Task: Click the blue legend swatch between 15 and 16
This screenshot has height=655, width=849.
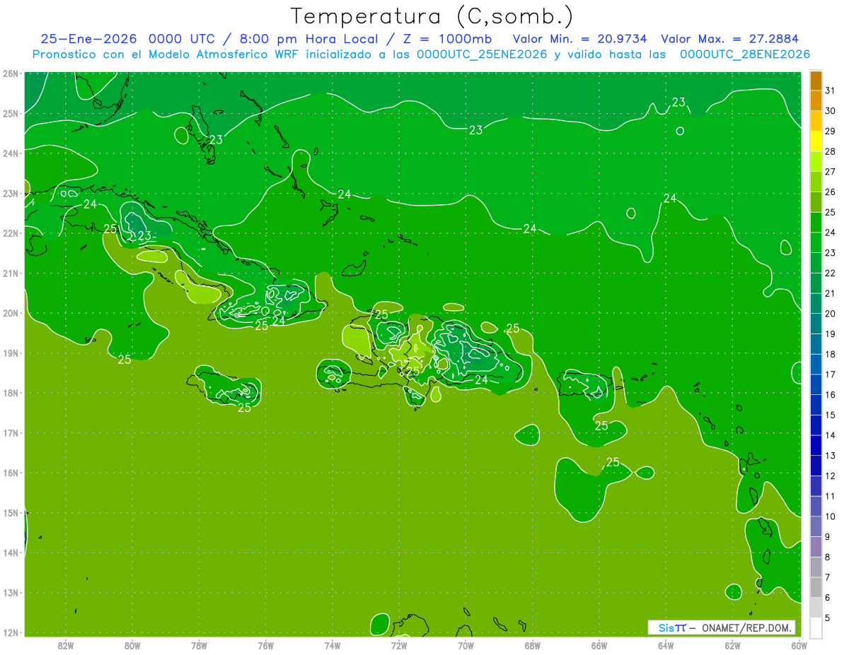Action: pos(816,405)
